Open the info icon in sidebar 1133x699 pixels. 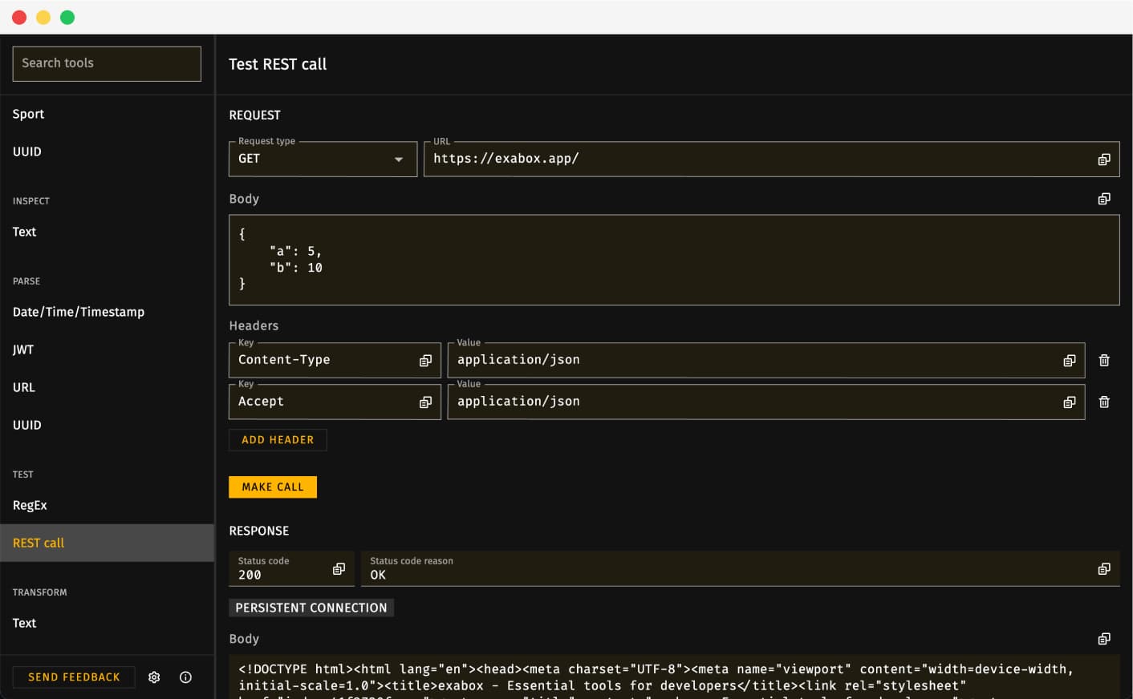[x=185, y=677]
